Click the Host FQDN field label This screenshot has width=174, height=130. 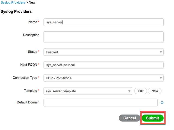[29, 65]
